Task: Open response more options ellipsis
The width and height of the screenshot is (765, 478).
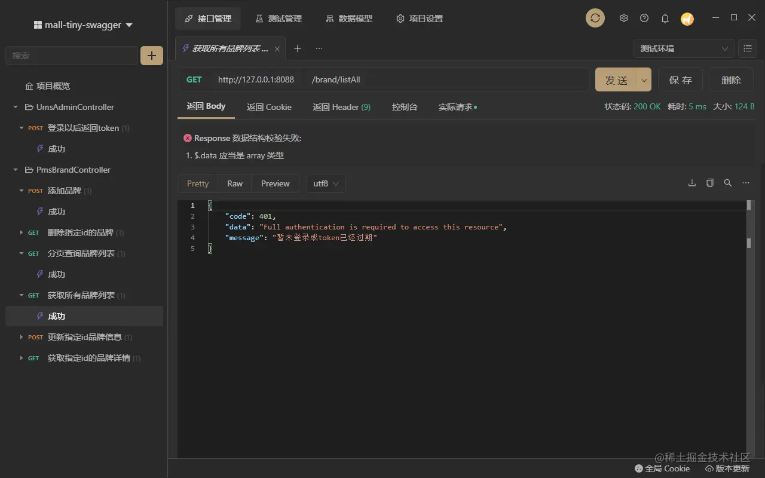Action: (746, 183)
